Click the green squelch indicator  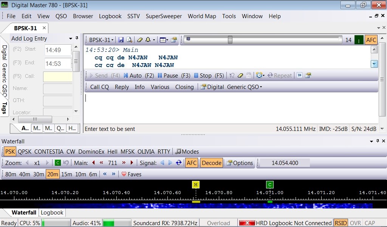click(x=359, y=40)
